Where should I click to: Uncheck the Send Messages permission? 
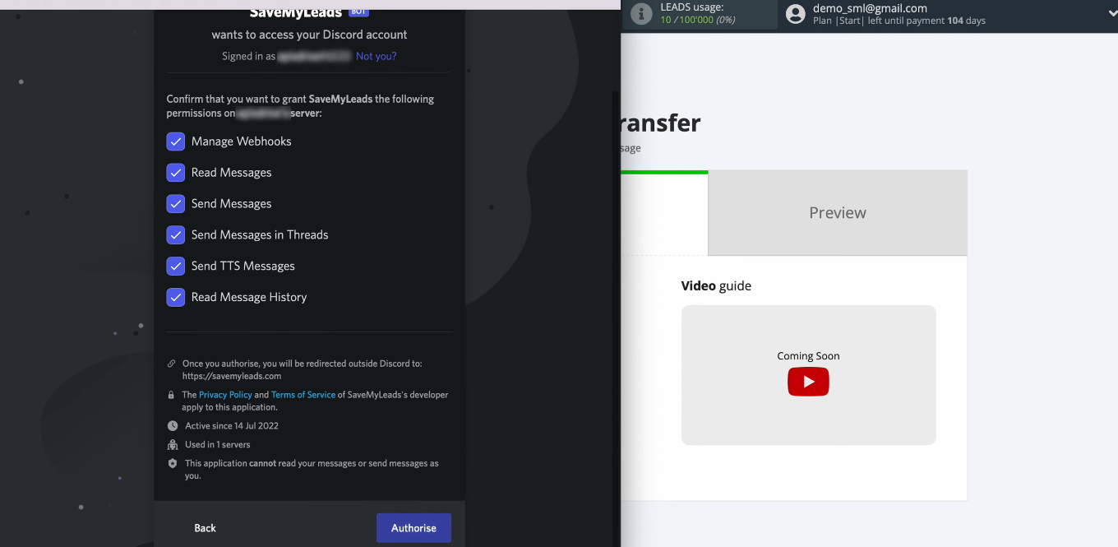[x=176, y=204]
